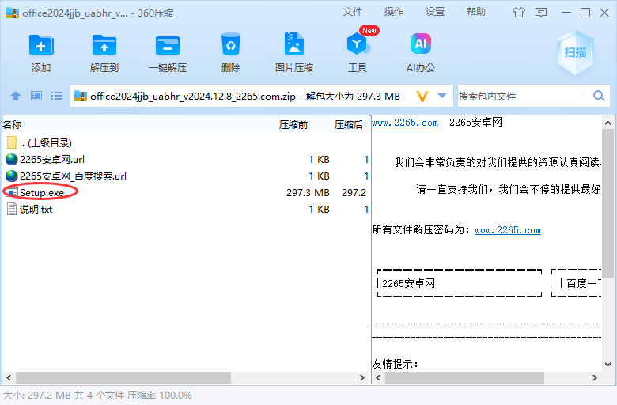Open the www.2265.com link at the top of the preview
The height and width of the screenshot is (405, 617).
(405, 123)
